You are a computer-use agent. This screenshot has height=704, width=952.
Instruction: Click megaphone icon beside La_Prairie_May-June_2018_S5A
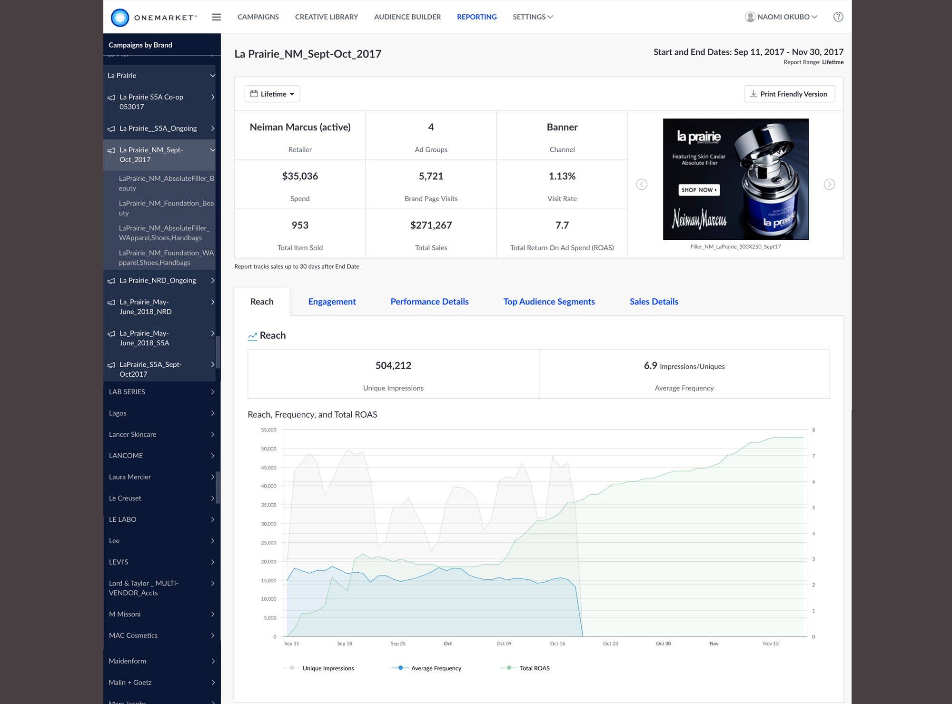(111, 334)
